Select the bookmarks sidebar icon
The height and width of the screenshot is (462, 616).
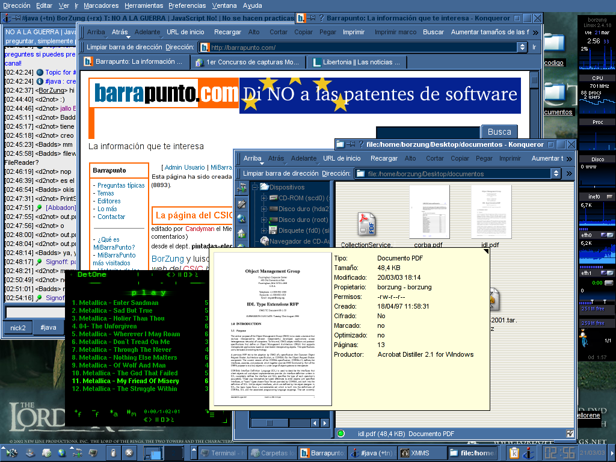tap(242, 204)
